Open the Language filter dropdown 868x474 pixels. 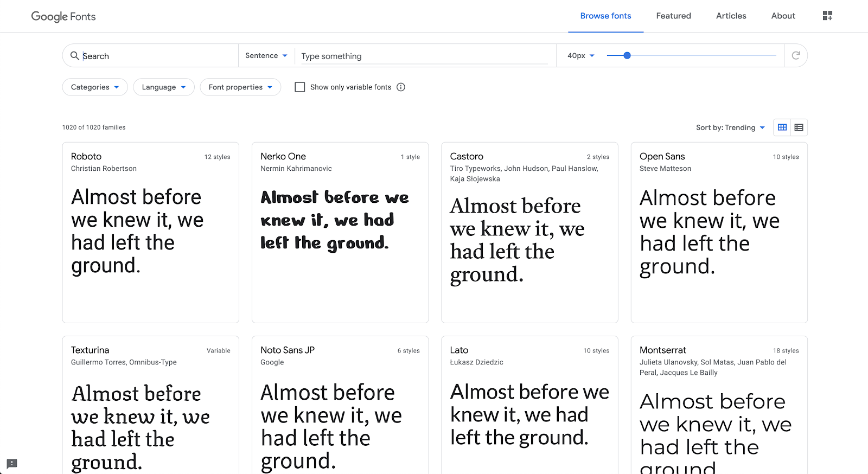pos(163,87)
